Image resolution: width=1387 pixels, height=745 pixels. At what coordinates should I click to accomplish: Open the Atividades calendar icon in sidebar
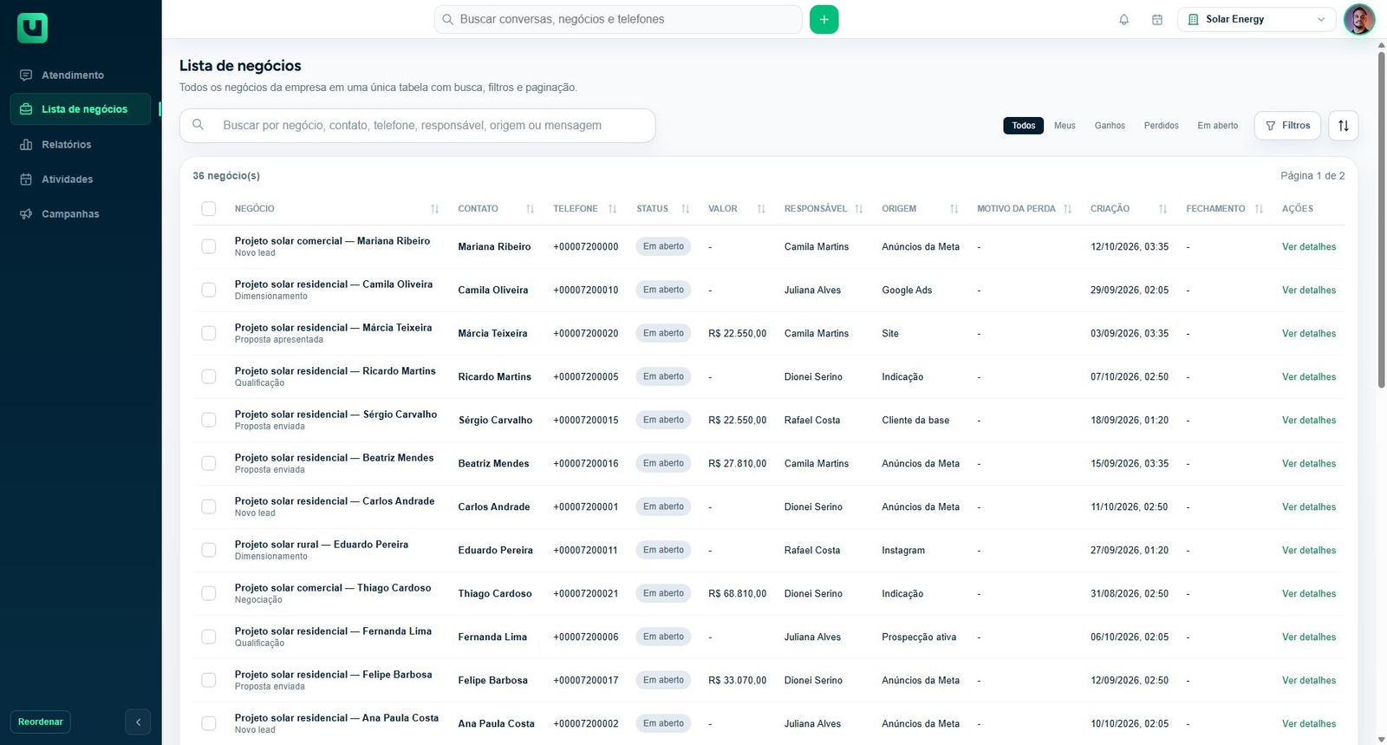click(x=26, y=180)
